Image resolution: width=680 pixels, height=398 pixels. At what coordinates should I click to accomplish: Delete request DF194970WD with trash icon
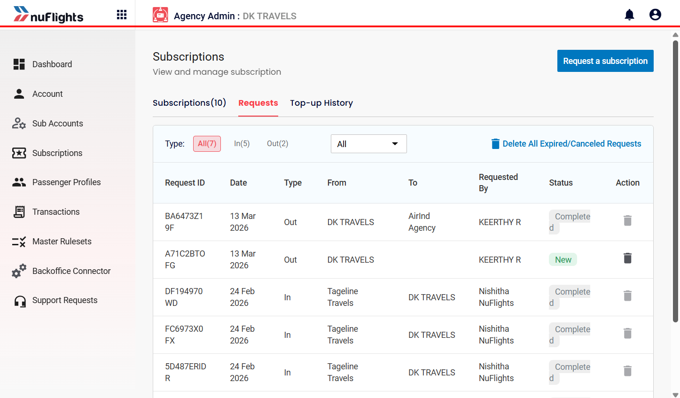pos(627,296)
